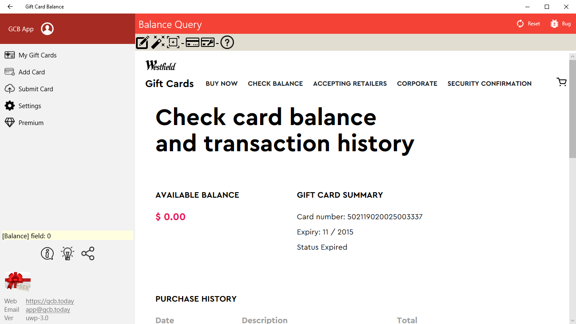The image size is (576, 324).
Task: Click the share icon in sidebar
Action: pos(88,253)
